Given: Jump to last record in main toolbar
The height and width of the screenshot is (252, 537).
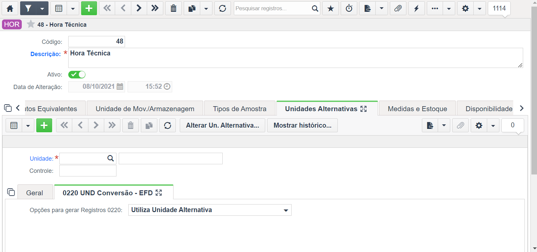Looking at the screenshot, I should tap(155, 8).
